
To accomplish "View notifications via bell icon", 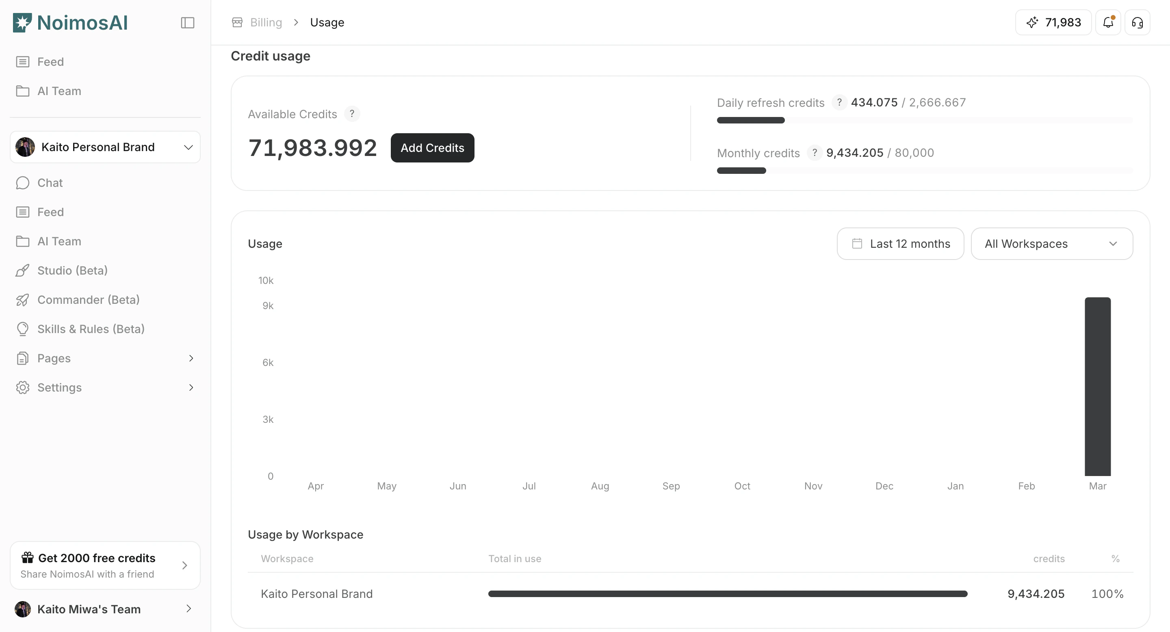I will coord(1108,22).
